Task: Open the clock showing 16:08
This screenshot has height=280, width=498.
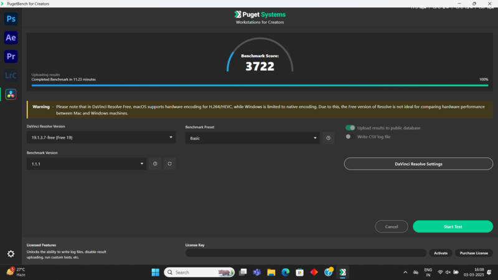Action: pos(473,273)
